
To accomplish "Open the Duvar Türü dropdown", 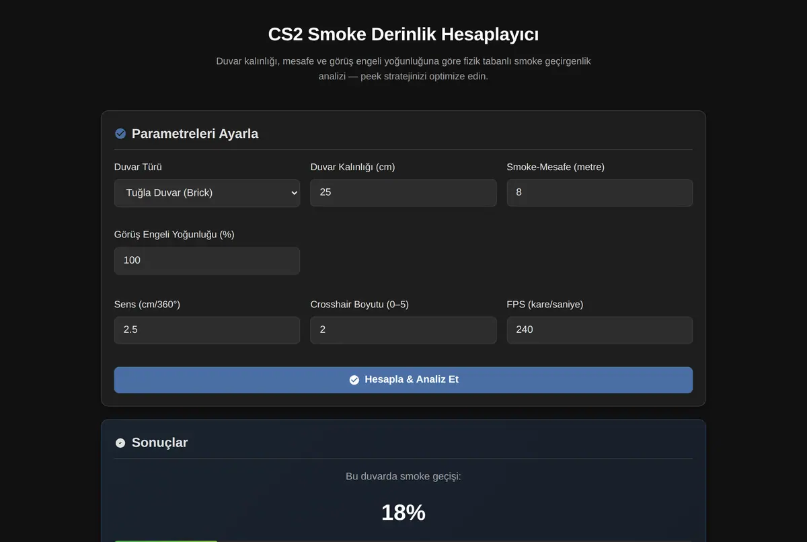I will click(x=207, y=193).
